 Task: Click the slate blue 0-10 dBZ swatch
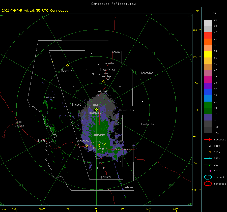click(208, 117)
